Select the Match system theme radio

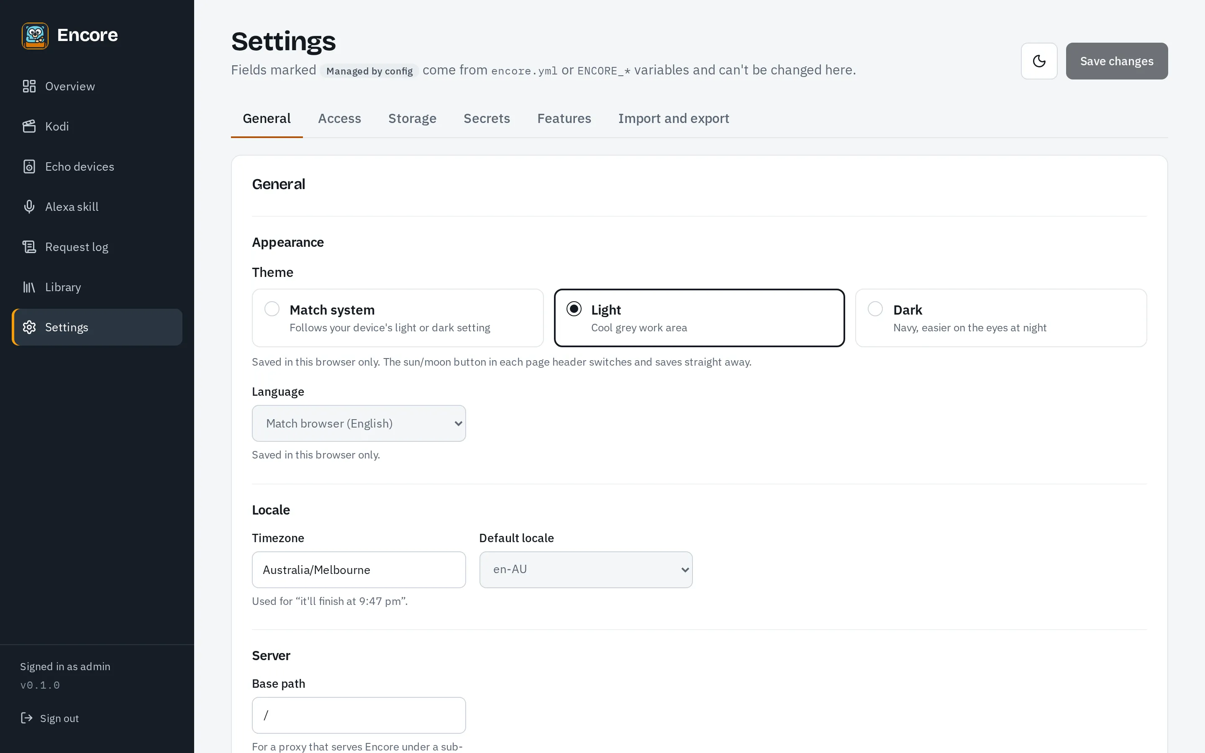[x=272, y=309]
